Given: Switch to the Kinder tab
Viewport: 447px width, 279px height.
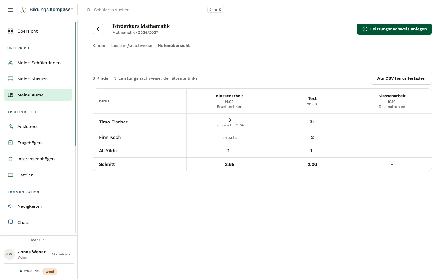Looking at the screenshot, I should pyautogui.click(x=99, y=46).
